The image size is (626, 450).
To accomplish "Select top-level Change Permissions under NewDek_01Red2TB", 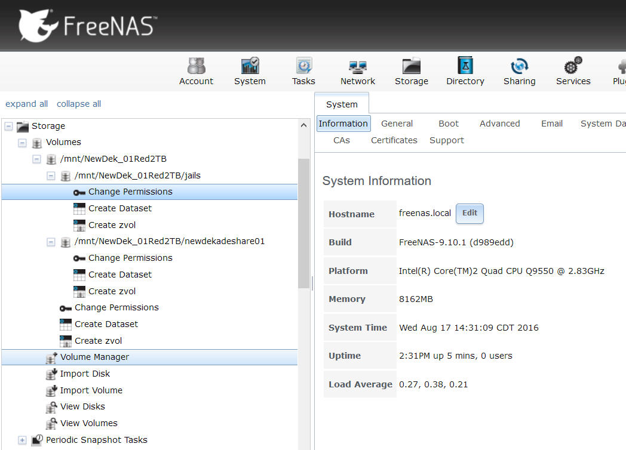I will tap(116, 307).
